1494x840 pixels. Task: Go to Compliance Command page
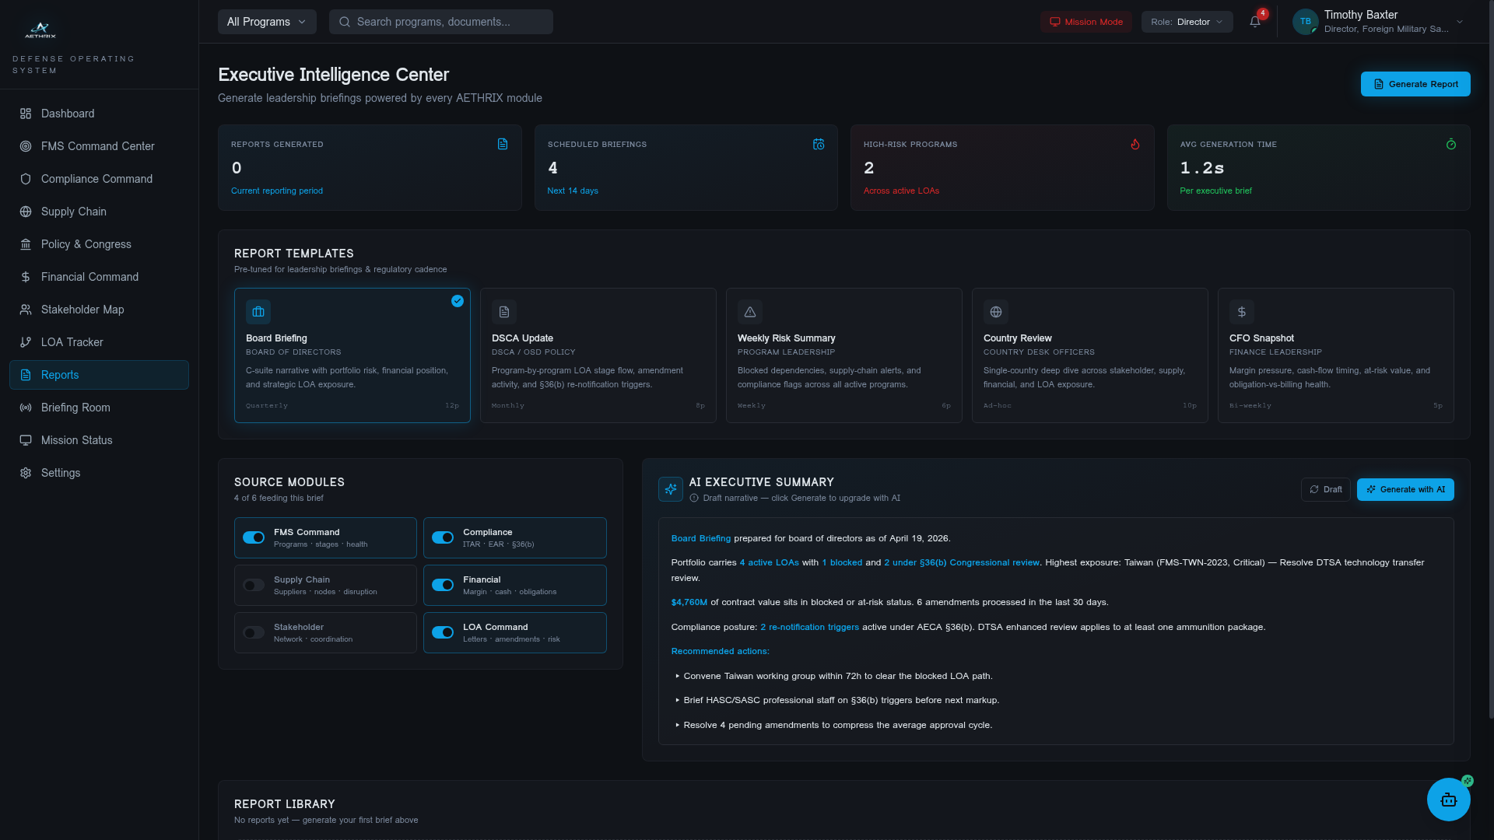(x=99, y=179)
